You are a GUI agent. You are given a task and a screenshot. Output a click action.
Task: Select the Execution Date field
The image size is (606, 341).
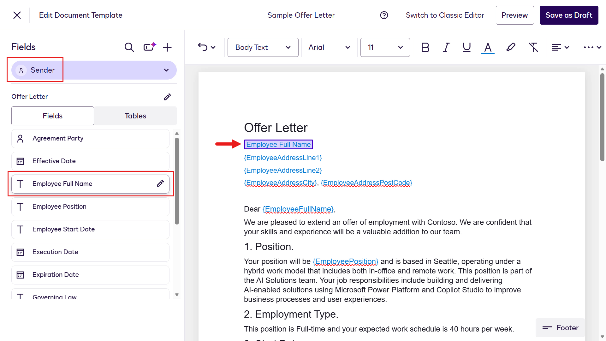(x=90, y=252)
